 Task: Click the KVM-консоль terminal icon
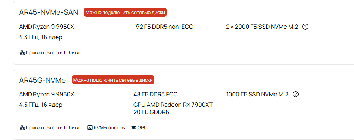tap(90, 128)
